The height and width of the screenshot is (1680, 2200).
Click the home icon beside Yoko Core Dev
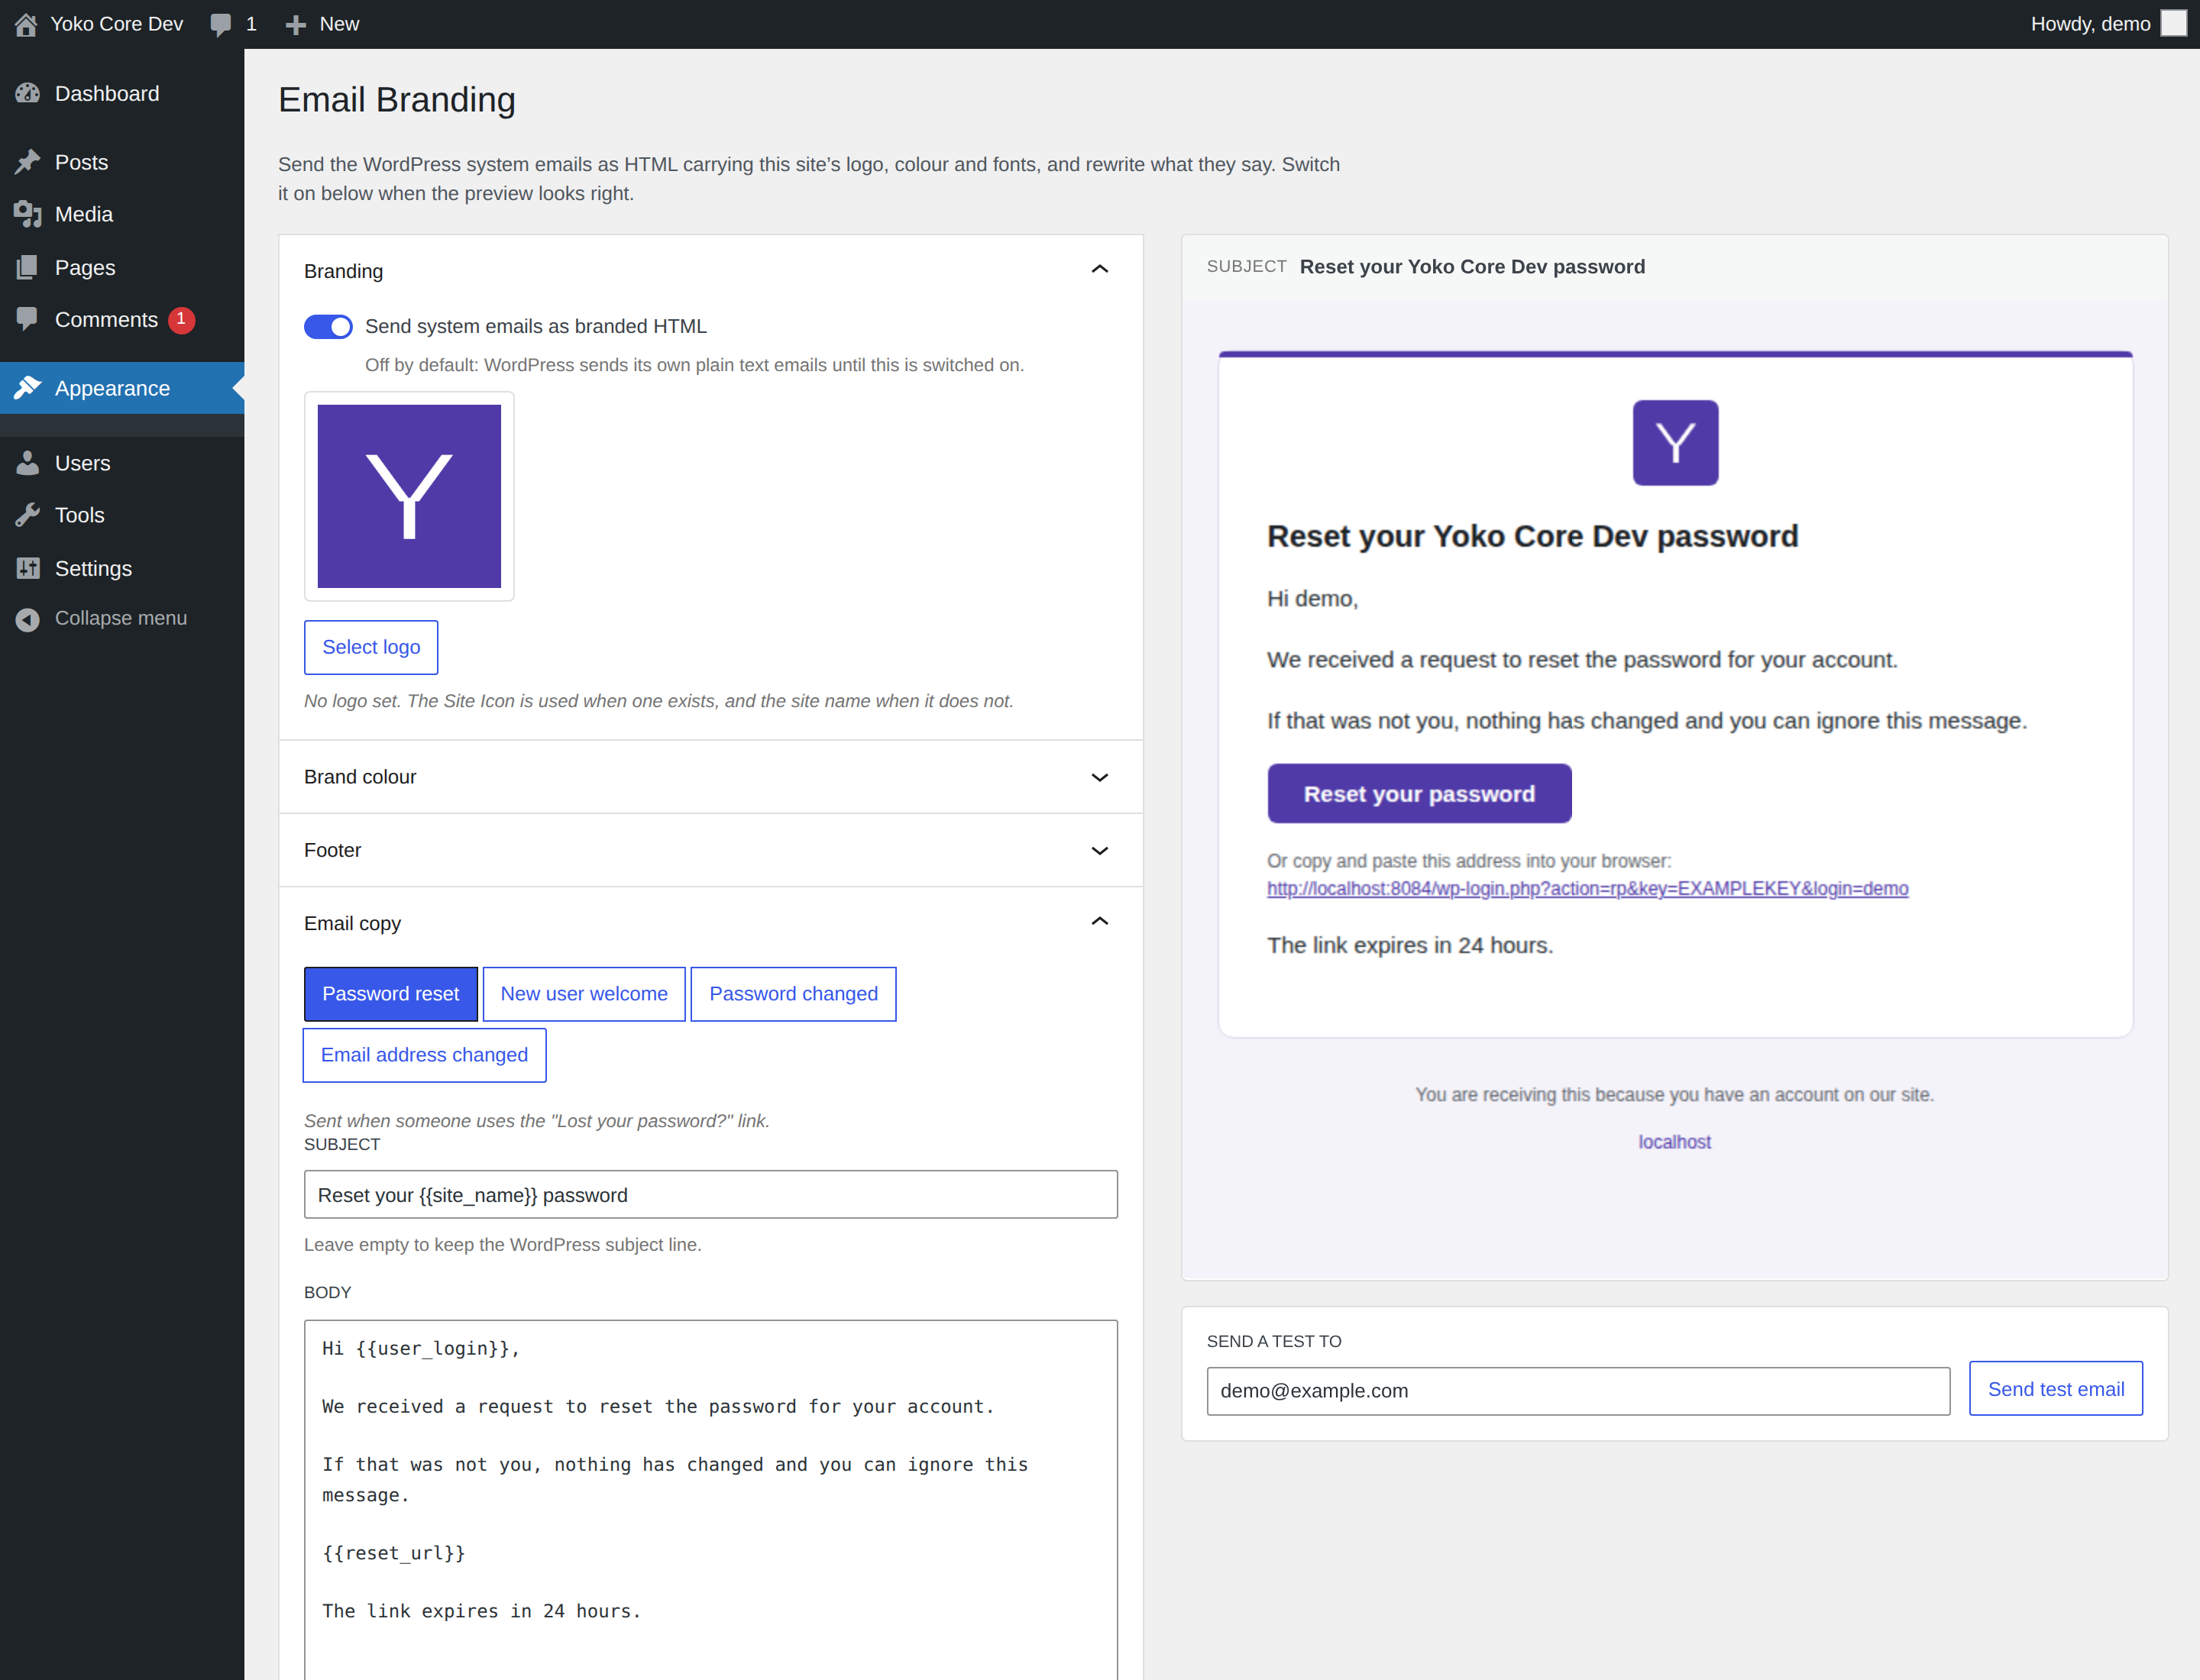[26, 24]
